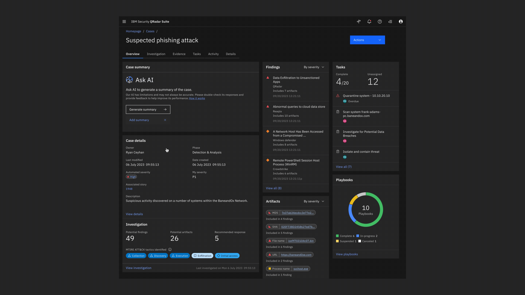Image resolution: width=525 pixels, height=295 pixels.
Task: Open the list panel icon in header
Action: coord(390,22)
